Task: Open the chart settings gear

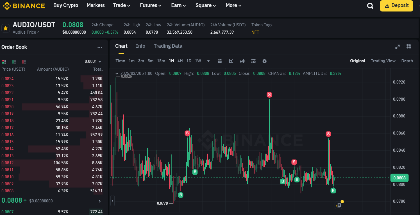Action: [264, 61]
